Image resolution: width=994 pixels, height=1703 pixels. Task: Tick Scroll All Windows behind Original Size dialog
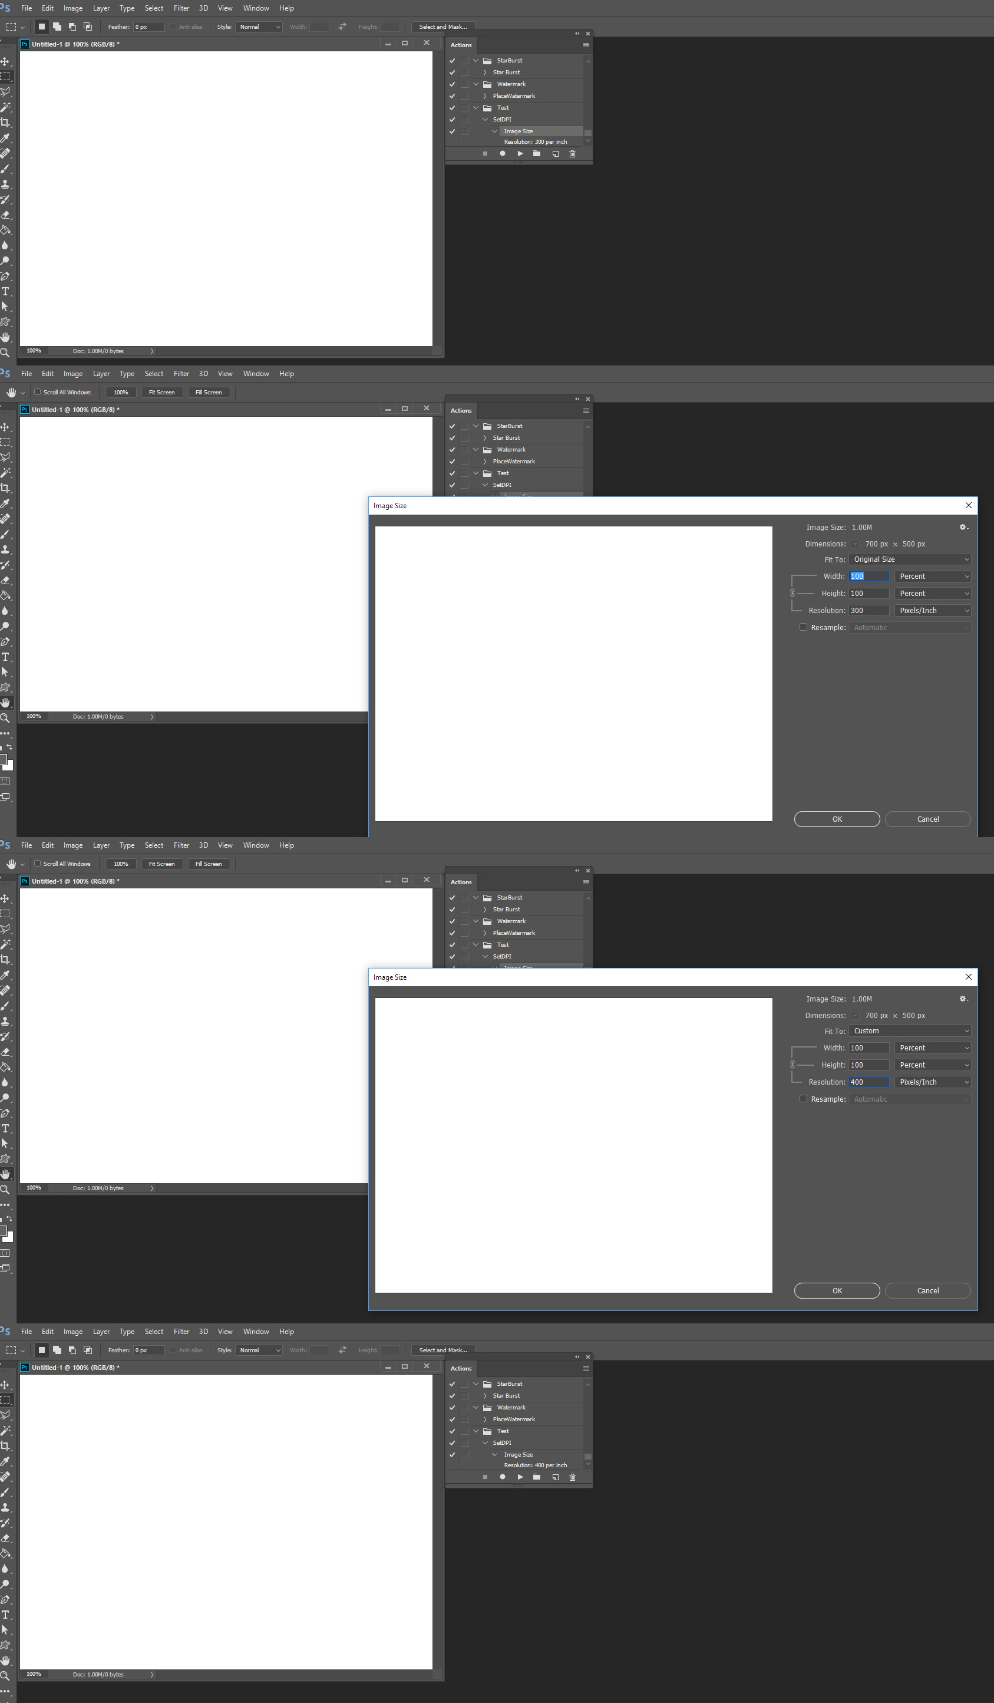pyautogui.click(x=38, y=392)
